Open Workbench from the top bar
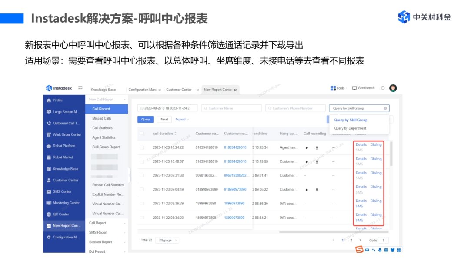This screenshot has height=261, width=464. (x=363, y=88)
